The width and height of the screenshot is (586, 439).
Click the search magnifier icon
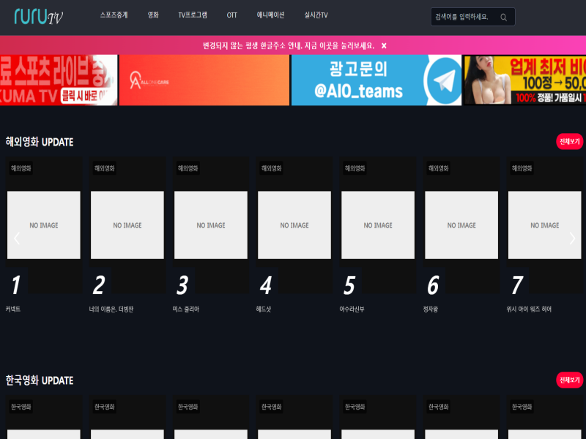coord(503,17)
